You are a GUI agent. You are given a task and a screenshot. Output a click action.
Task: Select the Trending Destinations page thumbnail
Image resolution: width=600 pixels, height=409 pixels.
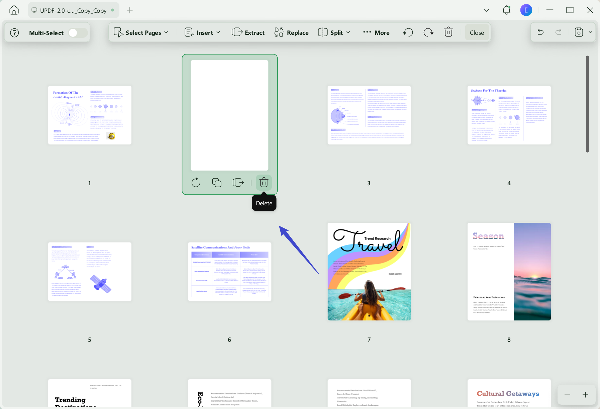(90, 393)
